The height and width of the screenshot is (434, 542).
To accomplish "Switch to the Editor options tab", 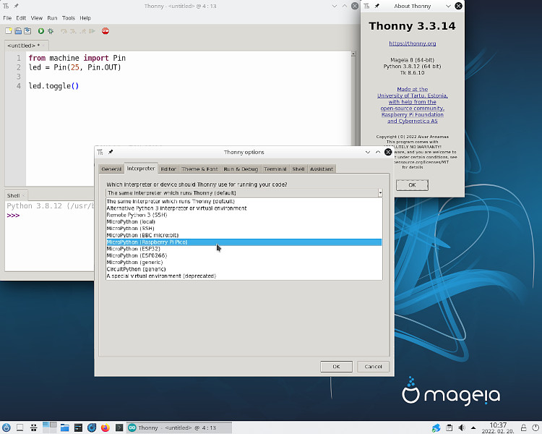I will pyautogui.click(x=168, y=169).
